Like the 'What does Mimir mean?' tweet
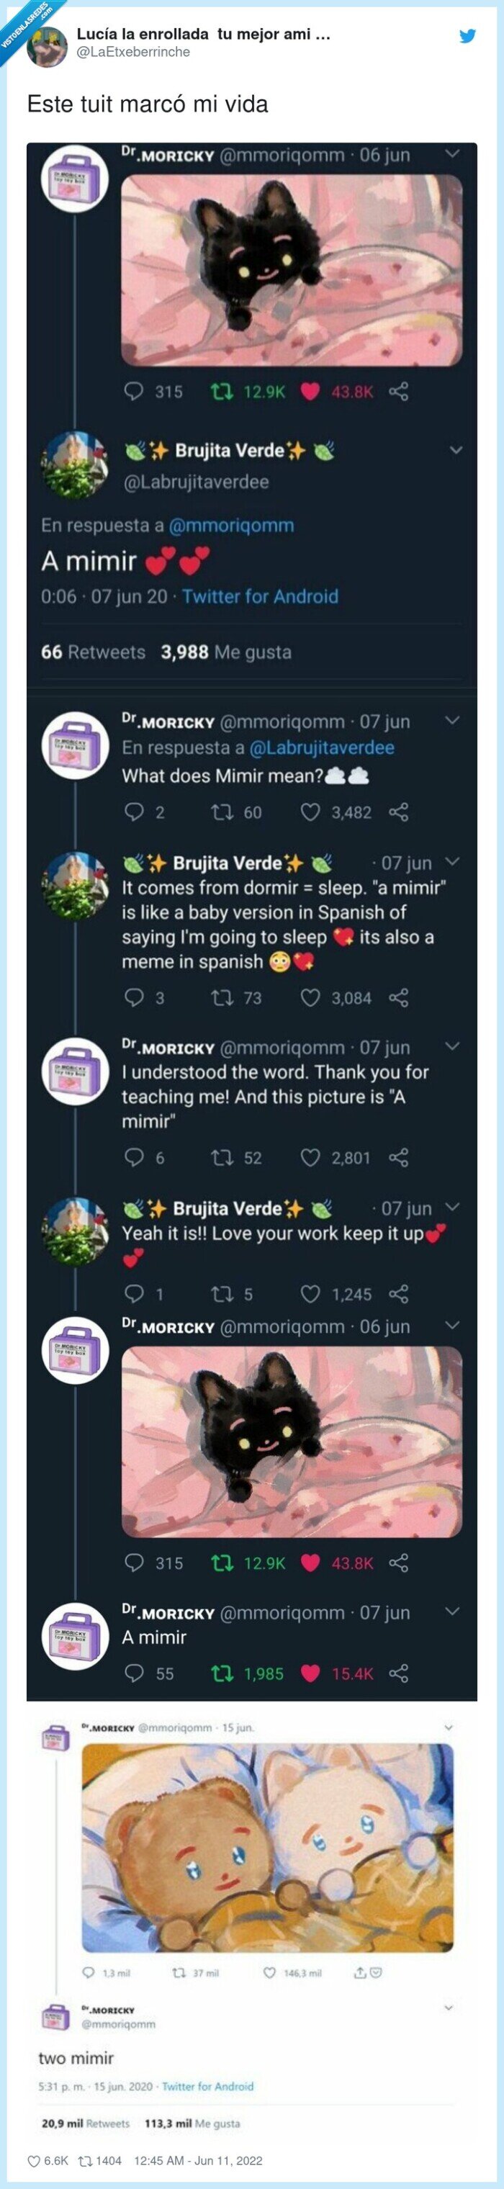The image size is (504, 2189). (x=310, y=812)
